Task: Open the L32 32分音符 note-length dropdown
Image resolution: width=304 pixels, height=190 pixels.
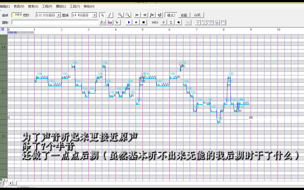Action: coord(59,15)
